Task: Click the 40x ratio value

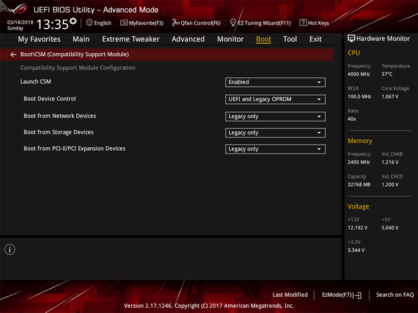Action: coord(352,119)
